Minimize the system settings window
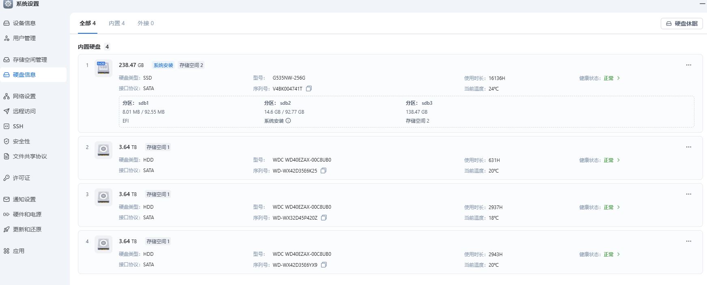This screenshot has width=707, height=285. point(703,3)
